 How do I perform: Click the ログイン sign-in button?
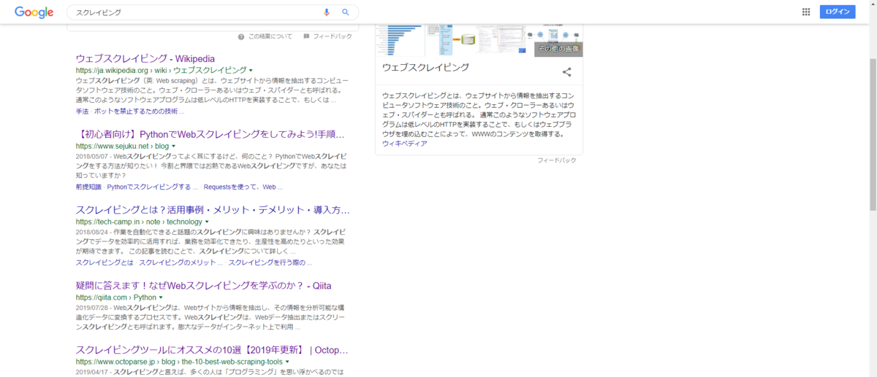click(838, 12)
